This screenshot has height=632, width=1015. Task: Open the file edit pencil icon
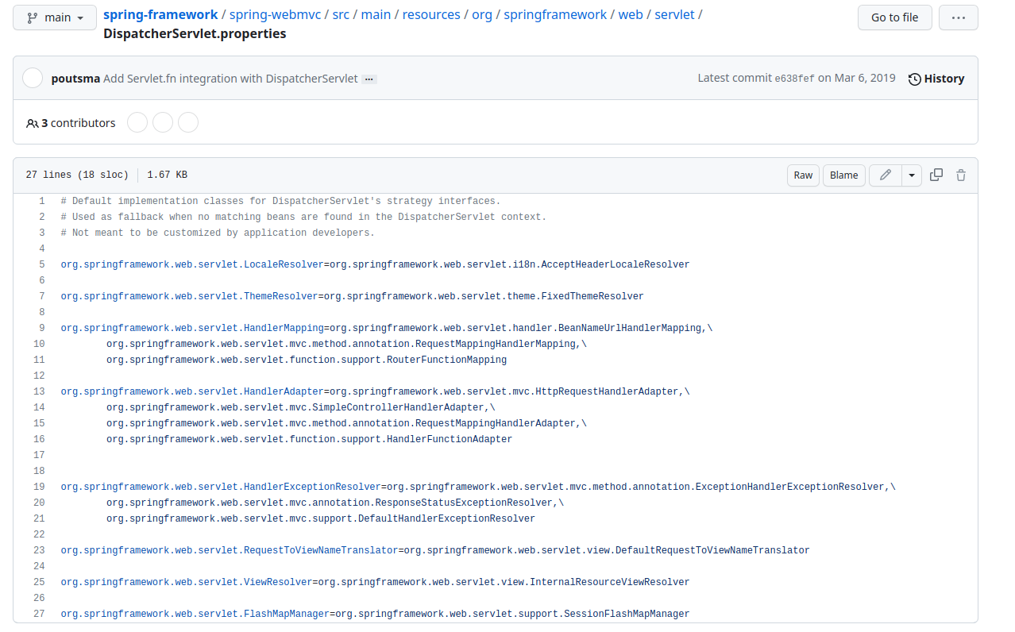pos(885,175)
